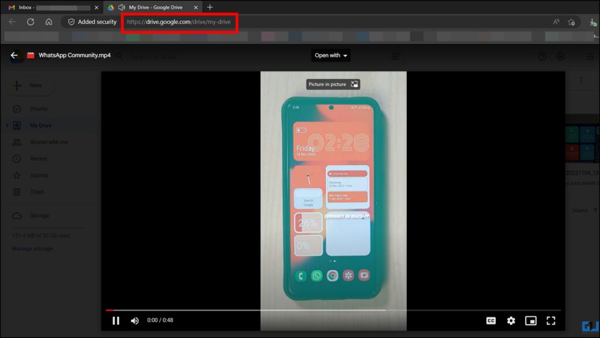Click the drive.google.com address bar
Image resolution: width=600 pixels, height=338 pixels.
click(x=179, y=22)
